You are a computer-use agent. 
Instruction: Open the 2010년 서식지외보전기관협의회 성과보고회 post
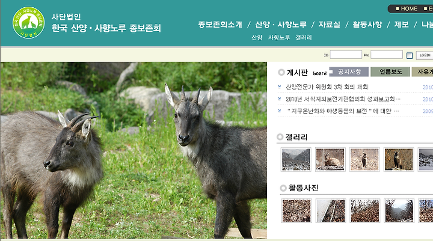tap(343, 99)
